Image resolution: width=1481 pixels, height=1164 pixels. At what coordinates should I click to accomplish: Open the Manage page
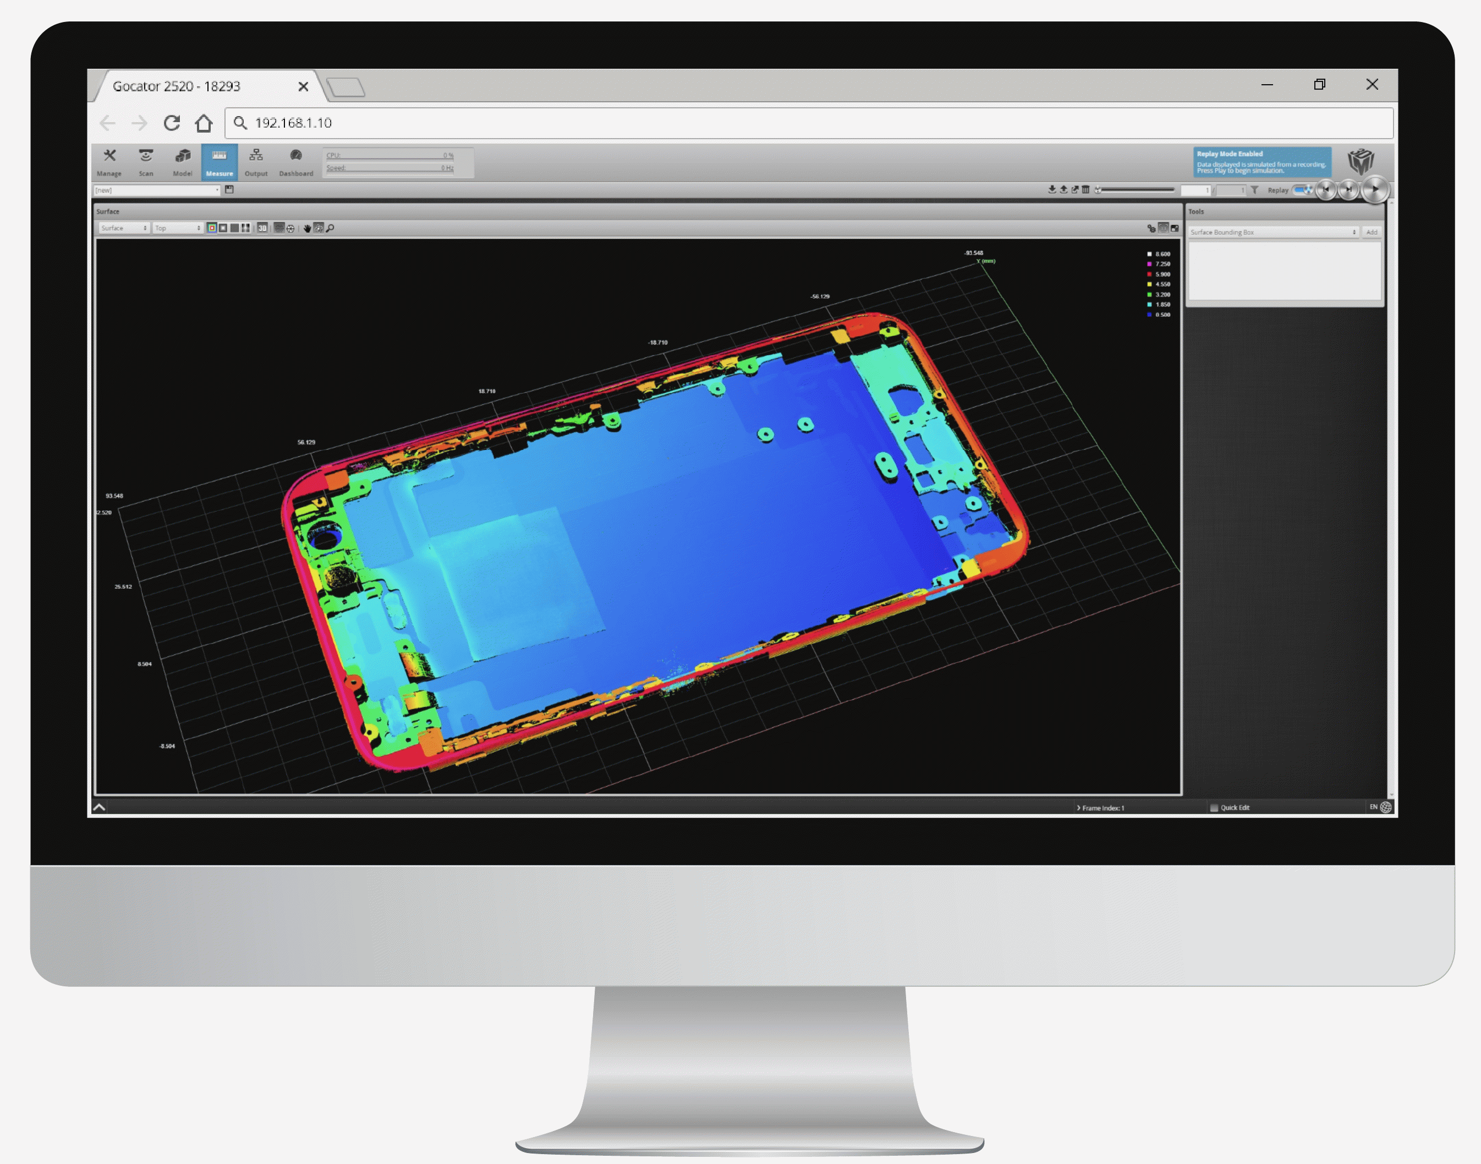(x=109, y=162)
